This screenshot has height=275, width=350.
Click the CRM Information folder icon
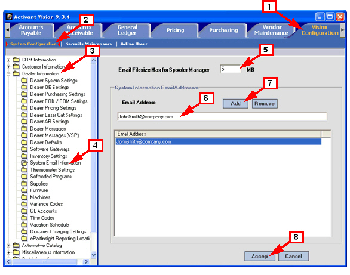[16, 60]
